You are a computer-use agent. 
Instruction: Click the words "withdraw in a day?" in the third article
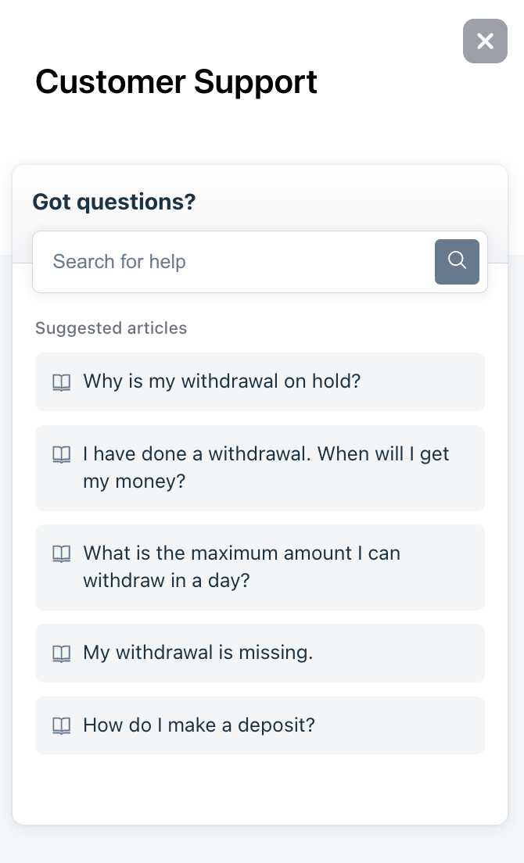(x=167, y=581)
